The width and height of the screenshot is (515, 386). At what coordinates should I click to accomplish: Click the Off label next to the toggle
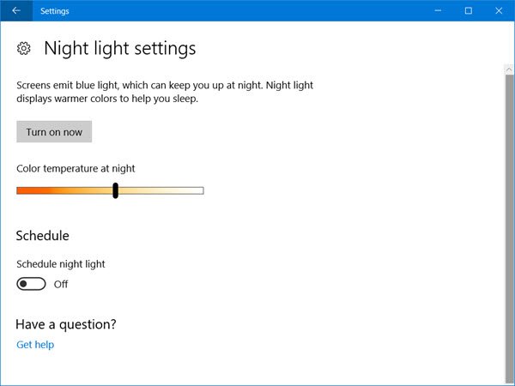click(x=61, y=284)
